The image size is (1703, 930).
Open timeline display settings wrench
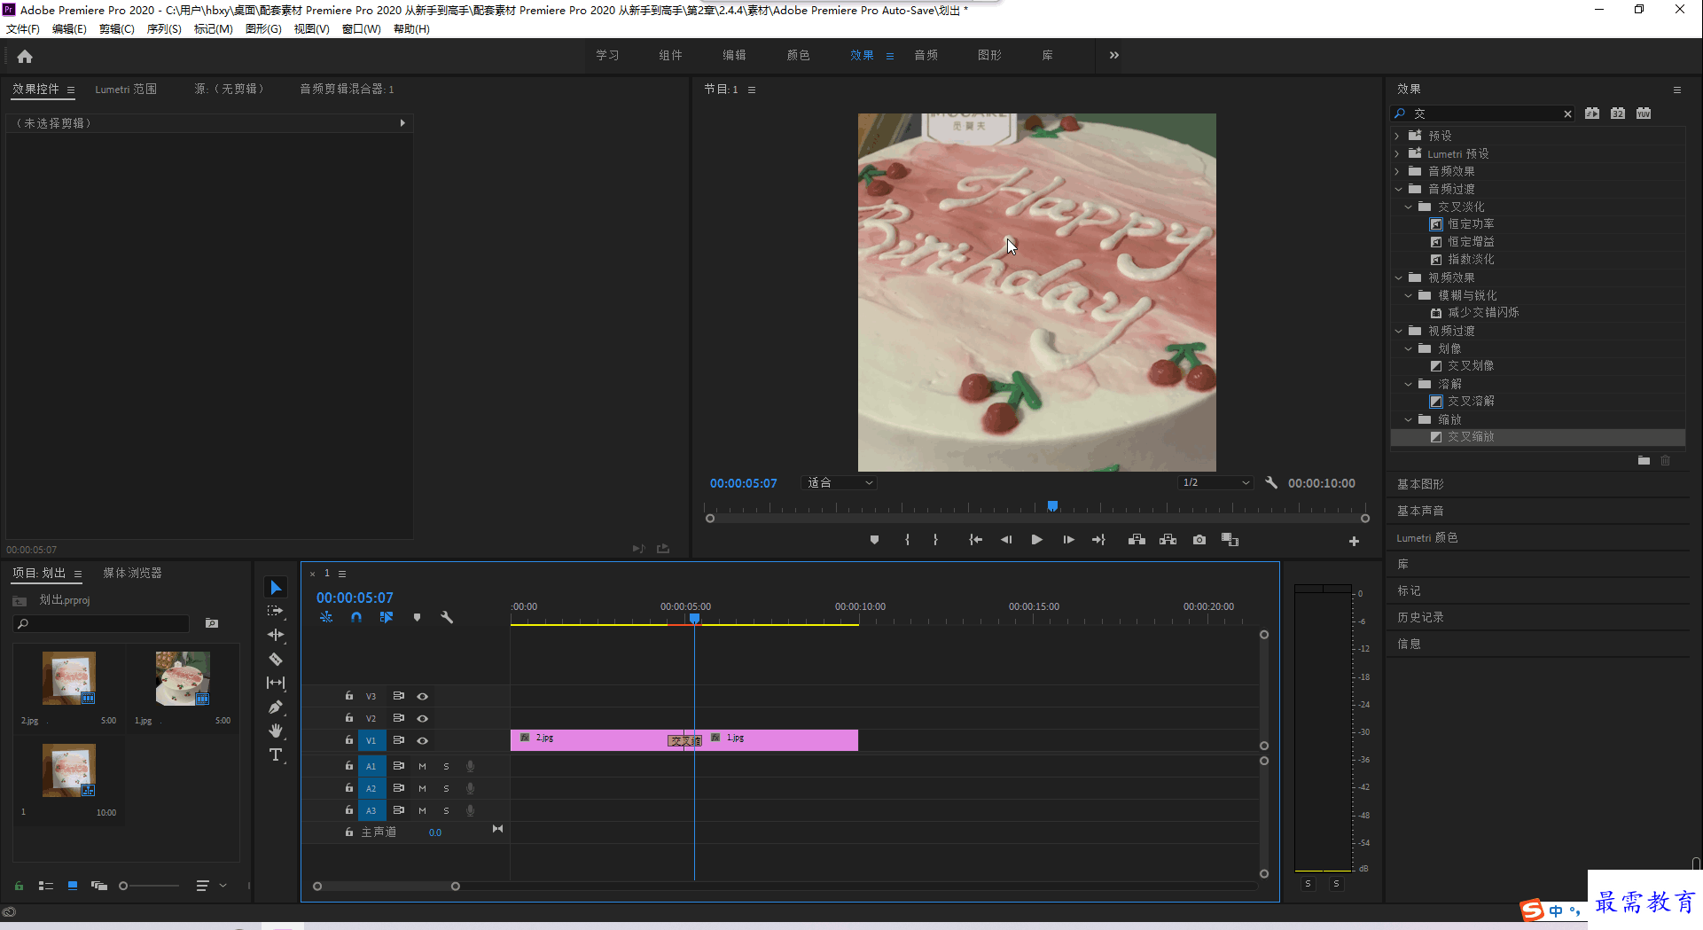click(447, 617)
